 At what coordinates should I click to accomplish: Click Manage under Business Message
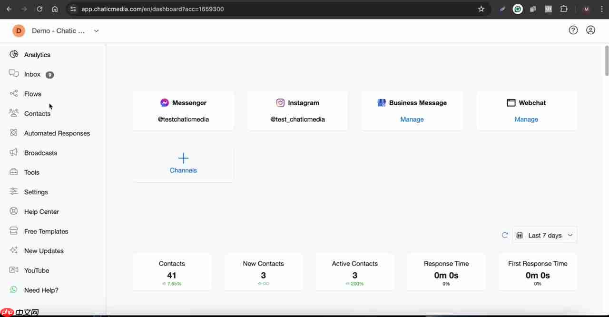[412, 119]
